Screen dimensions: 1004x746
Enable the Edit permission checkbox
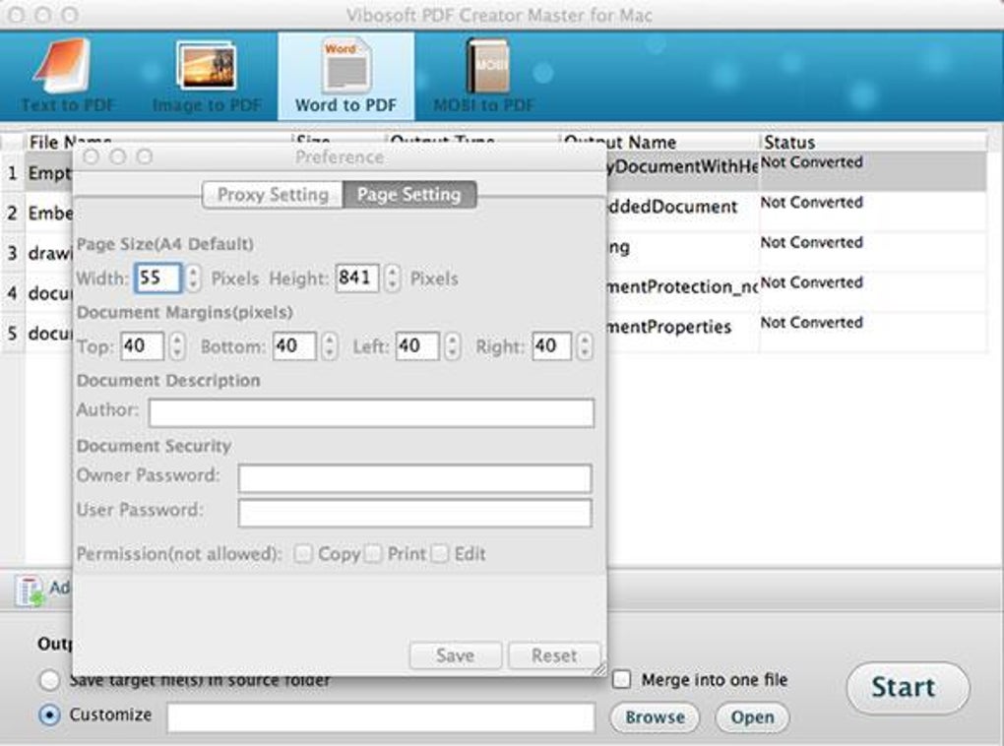(x=440, y=554)
